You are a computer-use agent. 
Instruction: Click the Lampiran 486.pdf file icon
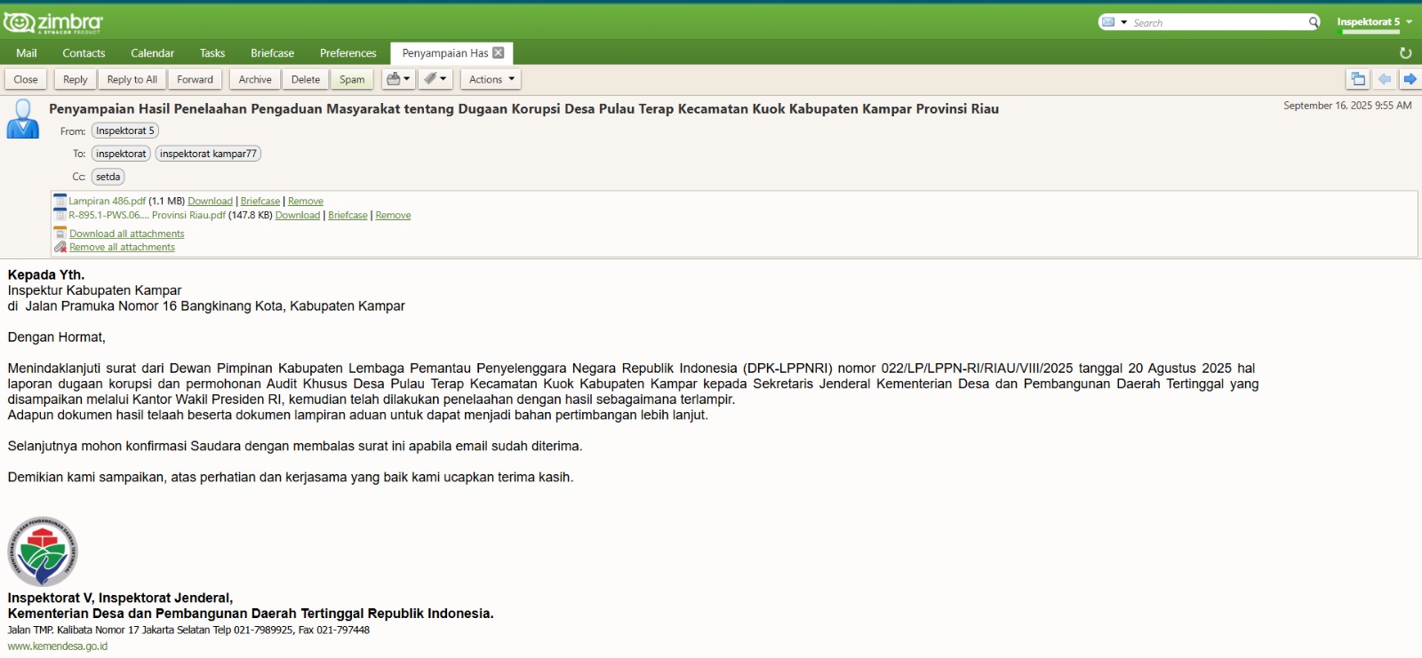tap(60, 201)
